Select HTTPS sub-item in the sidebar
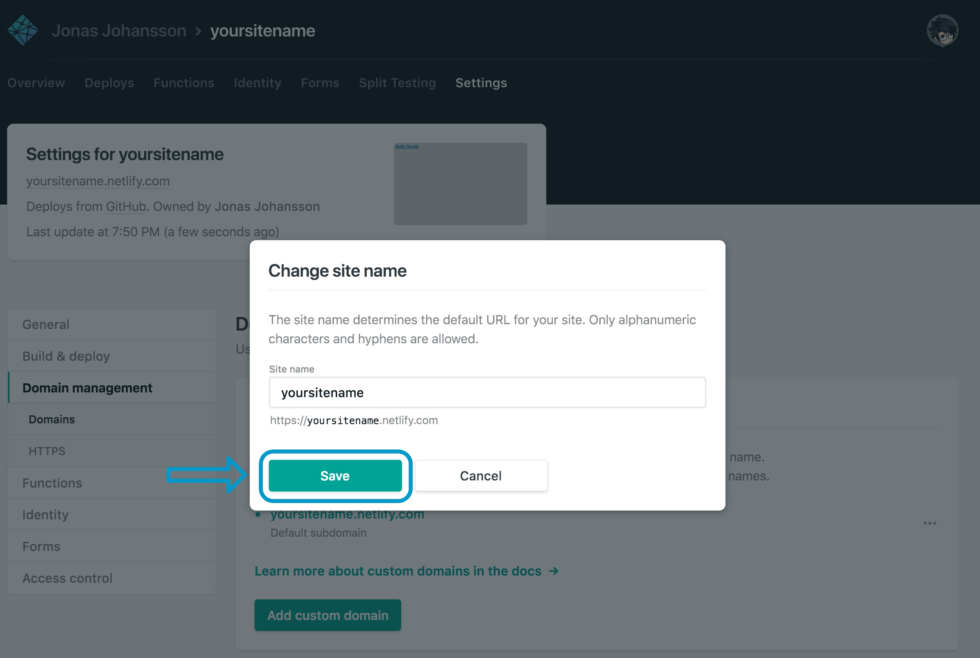Screen dimensions: 980x658 coord(112,451)
